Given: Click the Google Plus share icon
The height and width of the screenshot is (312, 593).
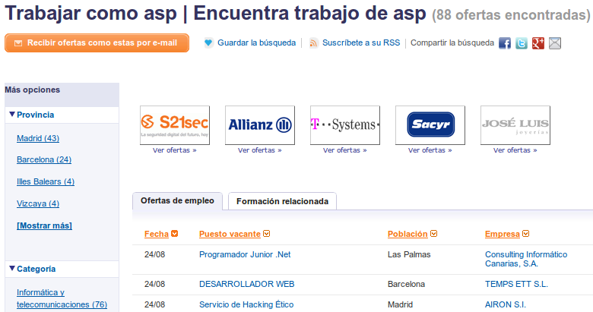Looking at the screenshot, I should pos(538,43).
